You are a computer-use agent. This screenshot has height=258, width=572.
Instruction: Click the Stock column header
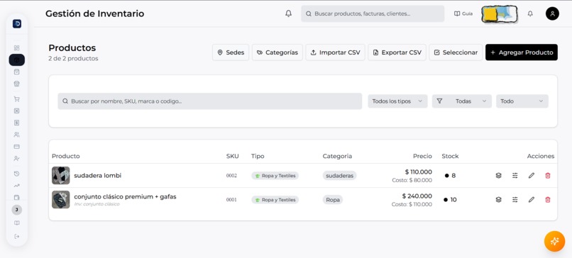pos(450,156)
